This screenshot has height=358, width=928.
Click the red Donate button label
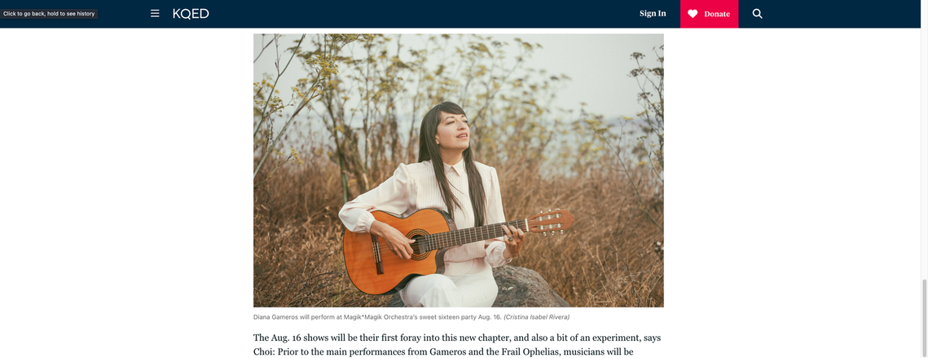coord(717,14)
